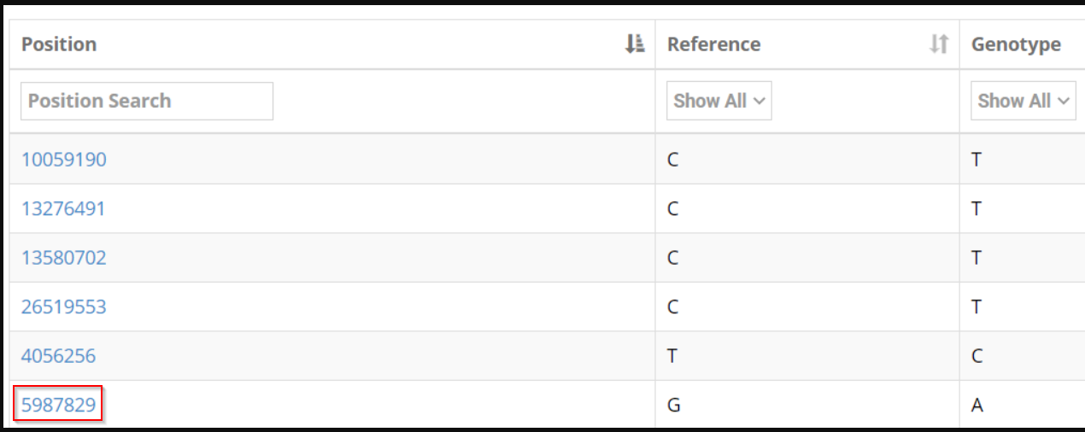Select Reference cell T in row 4056256

click(673, 356)
